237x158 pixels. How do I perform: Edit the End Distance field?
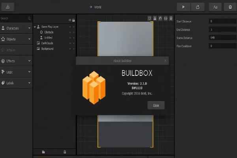[222, 30]
